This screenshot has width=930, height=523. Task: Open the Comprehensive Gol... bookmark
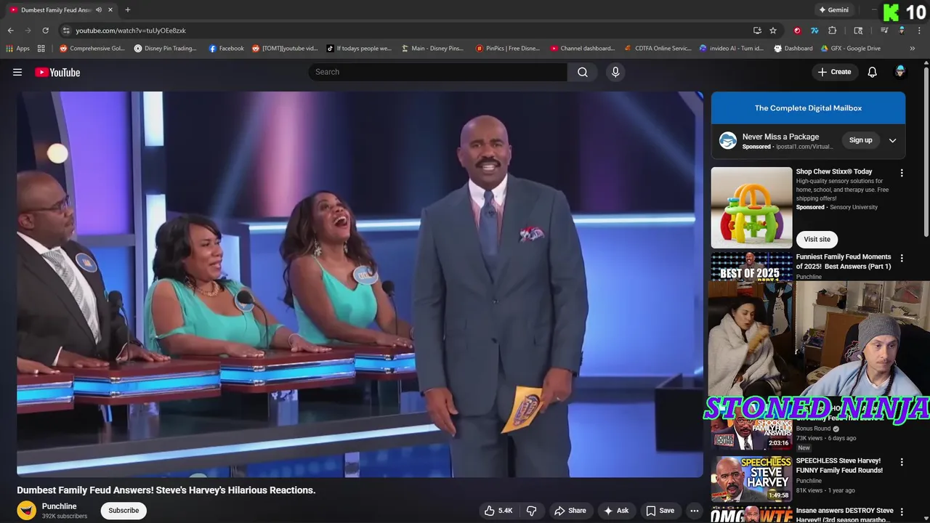[x=92, y=49]
